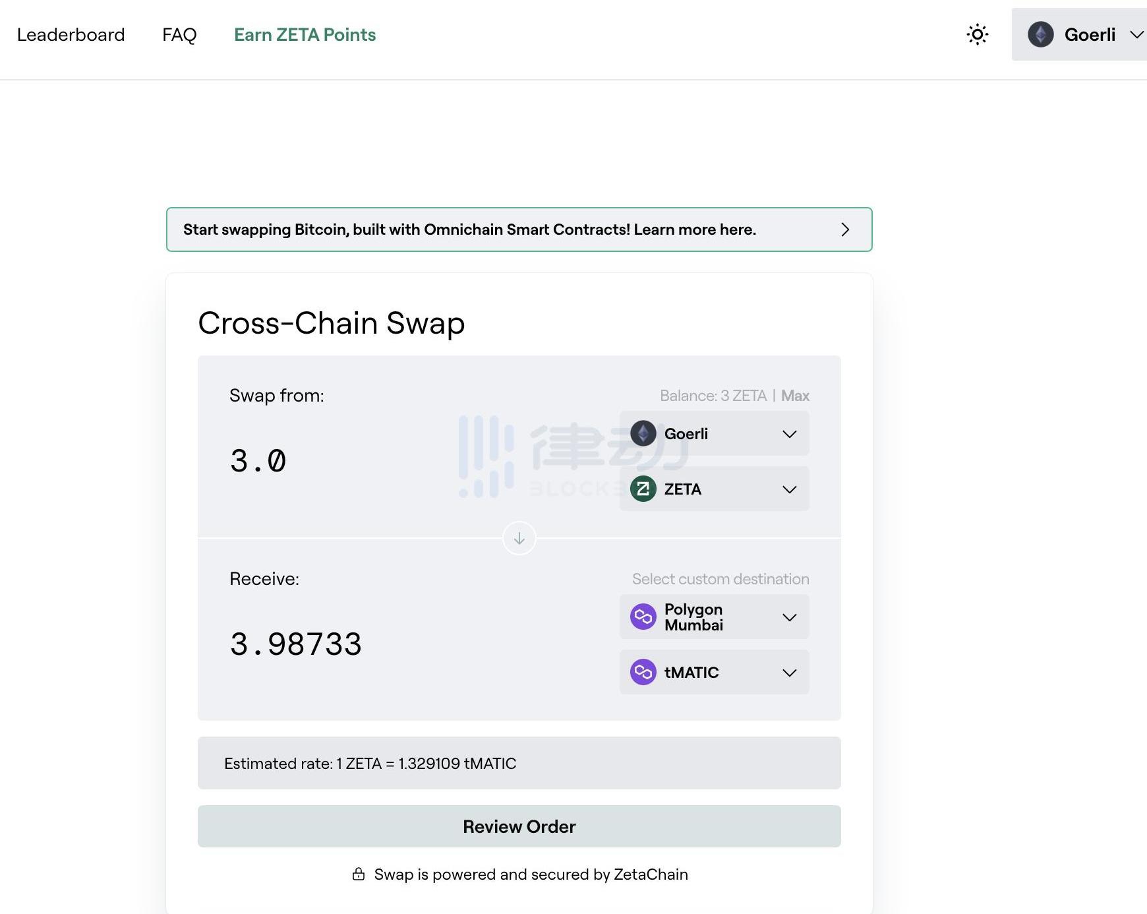Click the Earn ZETA Points link
Viewport: 1147px width, 914px height.
(305, 34)
